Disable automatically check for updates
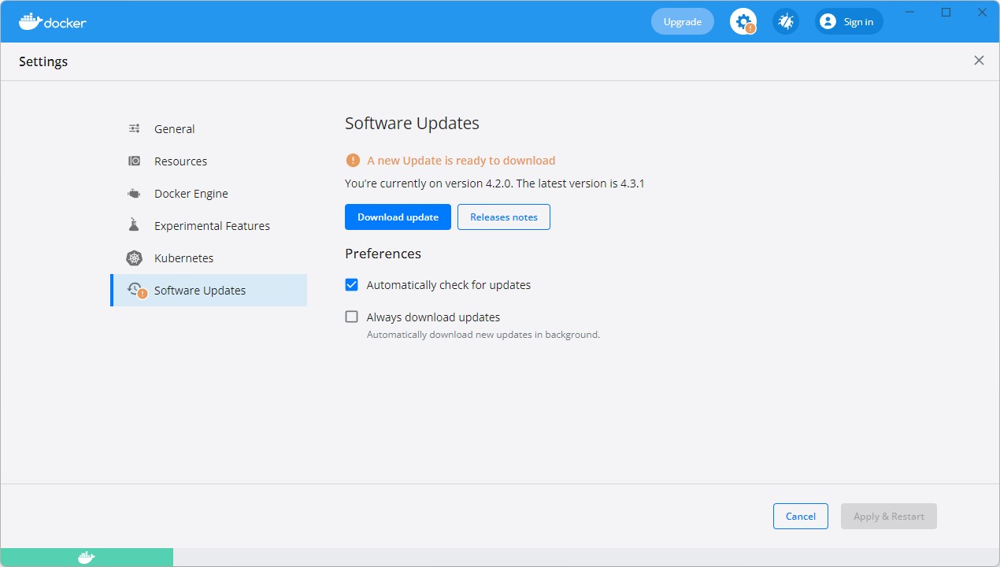The height and width of the screenshot is (567, 1000). pyautogui.click(x=351, y=284)
